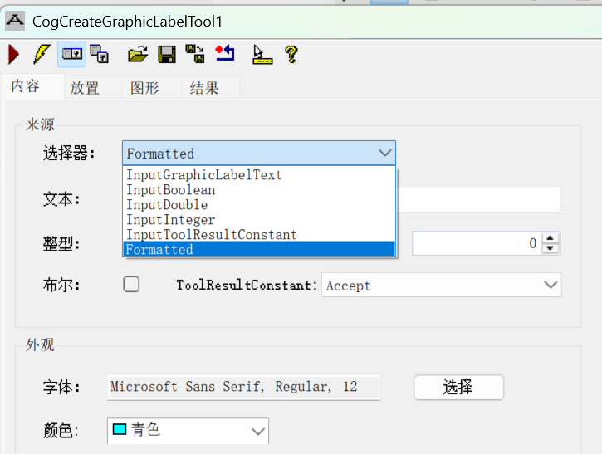The height and width of the screenshot is (454, 602).
Task: Select the highlighted Formatted list option
Action: pyautogui.click(x=259, y=250)
